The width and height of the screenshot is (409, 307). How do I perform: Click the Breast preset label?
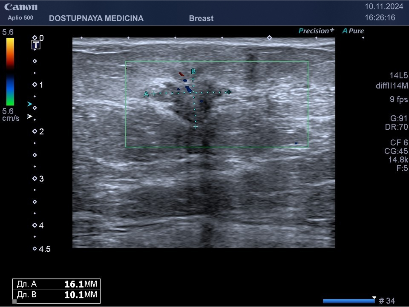point(201,19)
